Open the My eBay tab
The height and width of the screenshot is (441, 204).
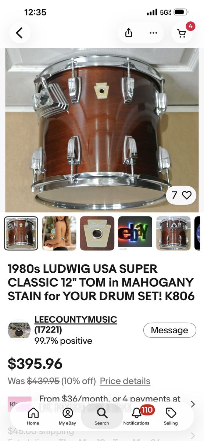68,416
